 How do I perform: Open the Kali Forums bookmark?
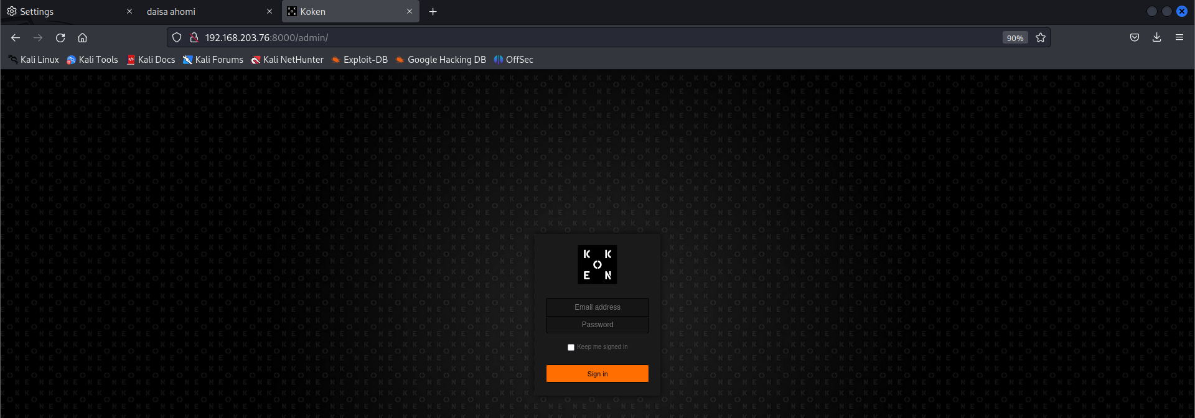coord(213,60)
